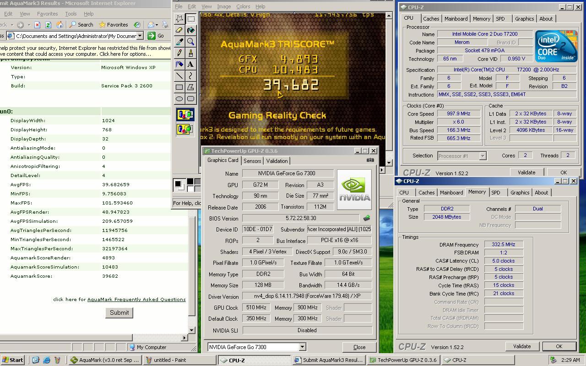Open the Forward history dropdown arrow in IE
The height and width of the screenshot is (366, 586).
[x=28, y=25]
